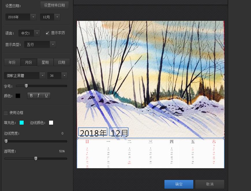Open the year dropdown showing 2018年
This screenshot has height=191, width=251.
[x=21, y=17]
